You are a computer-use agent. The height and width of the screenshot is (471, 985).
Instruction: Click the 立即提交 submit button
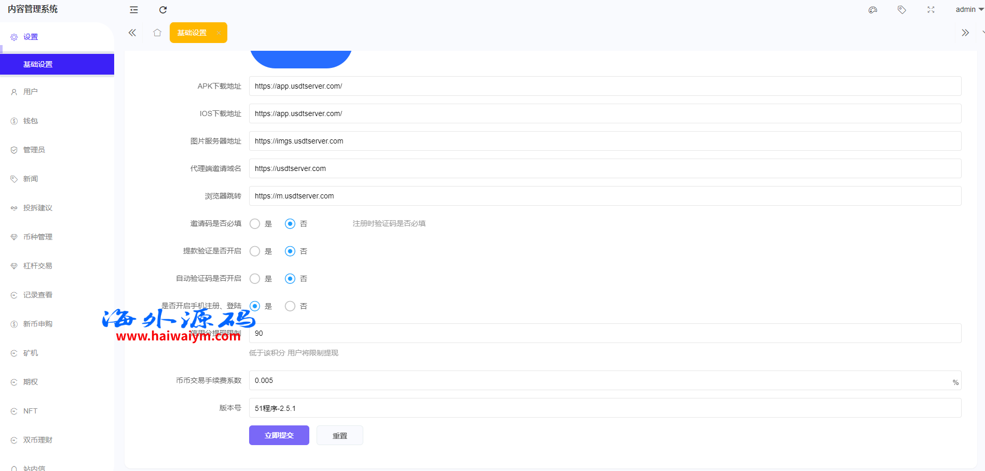279,435
